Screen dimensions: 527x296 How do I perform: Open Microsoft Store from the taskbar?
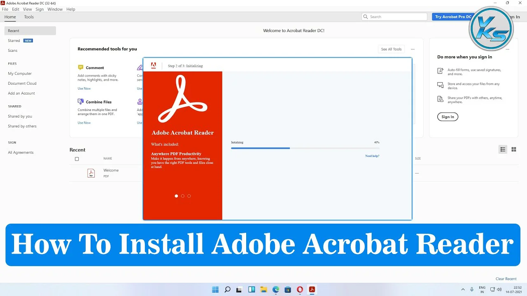coord(288,289)
